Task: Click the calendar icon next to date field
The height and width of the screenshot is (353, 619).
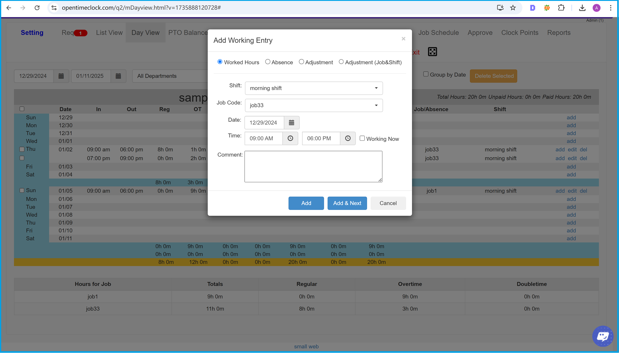Action: (x=291, y=123)
